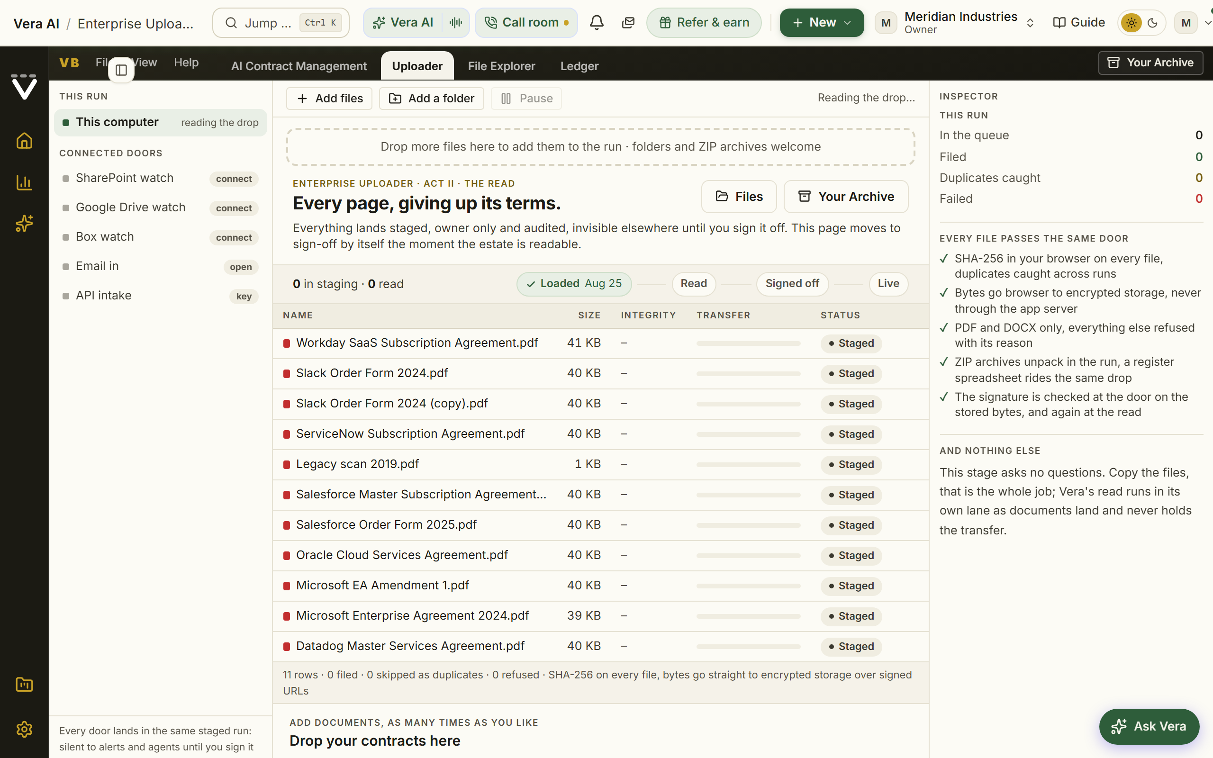Open the bar chart analytics icon
Viewport: 1213px width, 758px height.
[24, 182]
